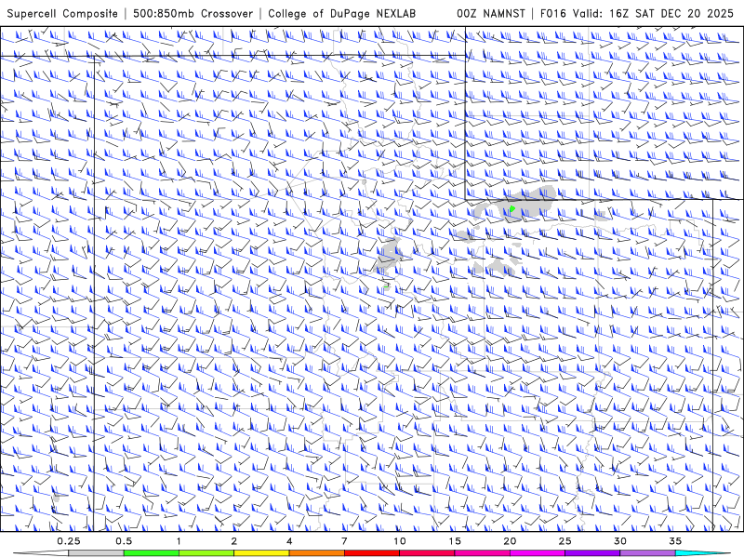Click the lime 1–2 legend color segment
Screen dimensions: 744x558
pos(206,553)
